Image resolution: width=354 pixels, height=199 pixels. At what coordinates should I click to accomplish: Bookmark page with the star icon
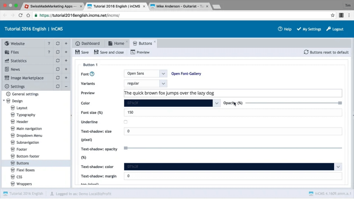click(x=333, y=15)
